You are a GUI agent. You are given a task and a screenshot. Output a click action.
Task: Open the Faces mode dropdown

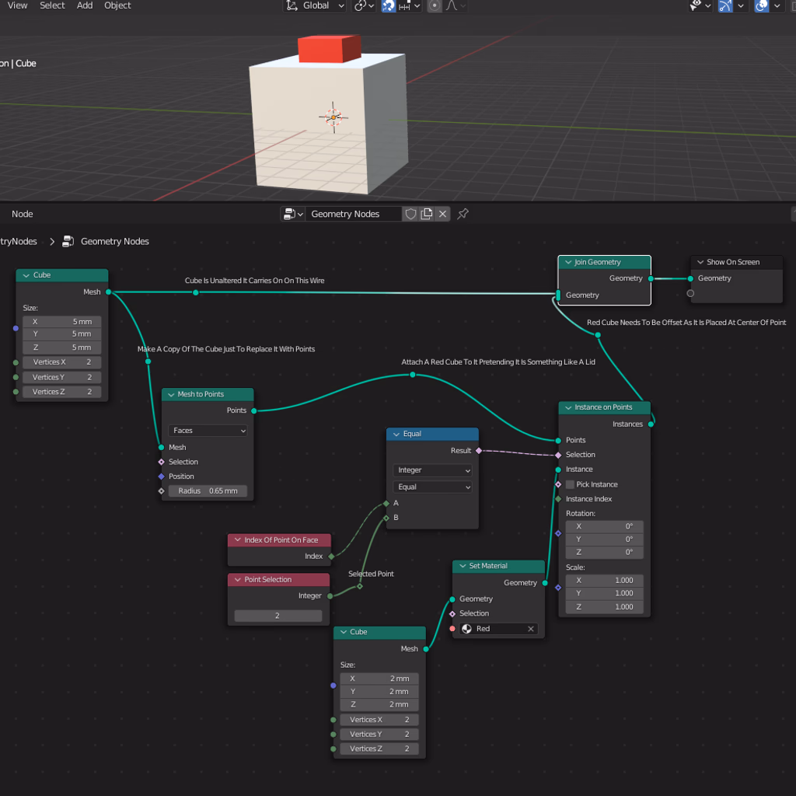click(208, 431)
